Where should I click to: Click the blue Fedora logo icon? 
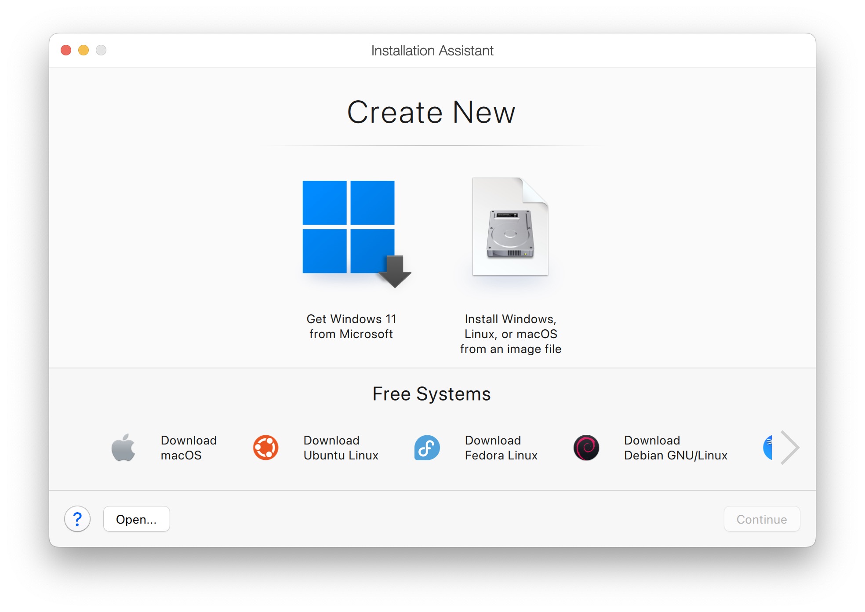pos(427,448)
